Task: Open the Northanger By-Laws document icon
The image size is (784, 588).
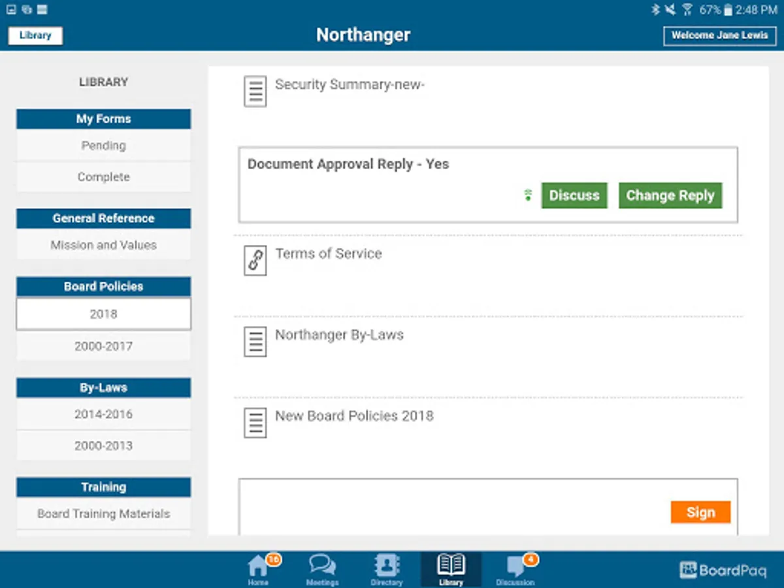Action: coord(255,342)
